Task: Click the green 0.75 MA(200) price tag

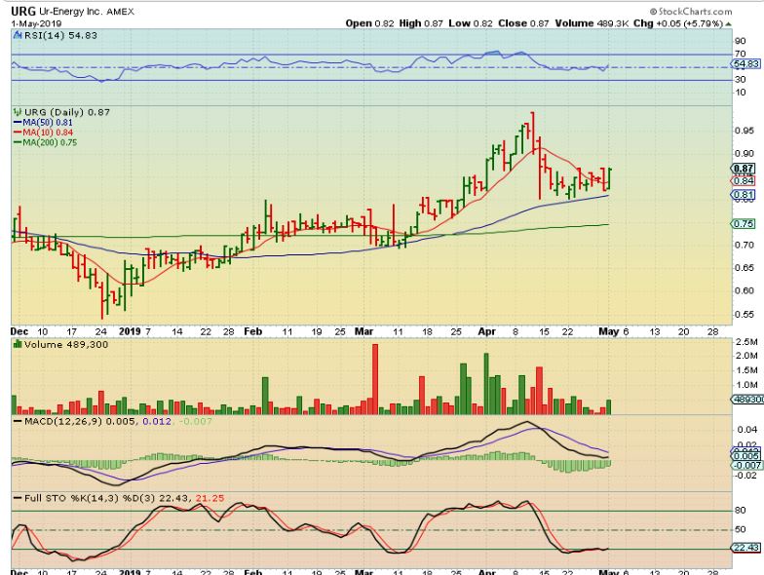Action: (744, 223)
